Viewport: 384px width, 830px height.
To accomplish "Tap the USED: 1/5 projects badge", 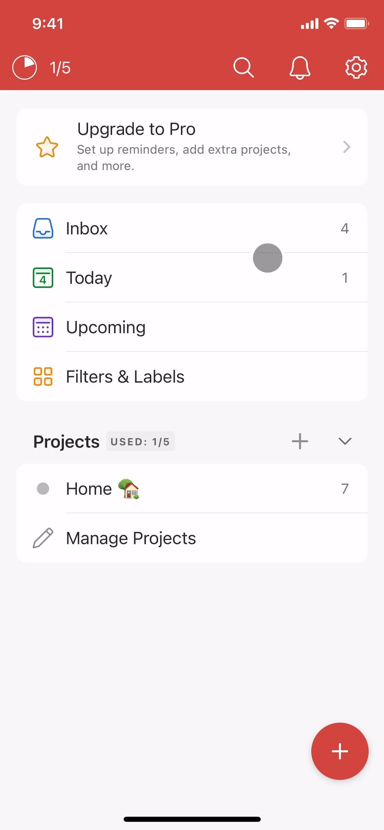I will [x=140, y=442].
